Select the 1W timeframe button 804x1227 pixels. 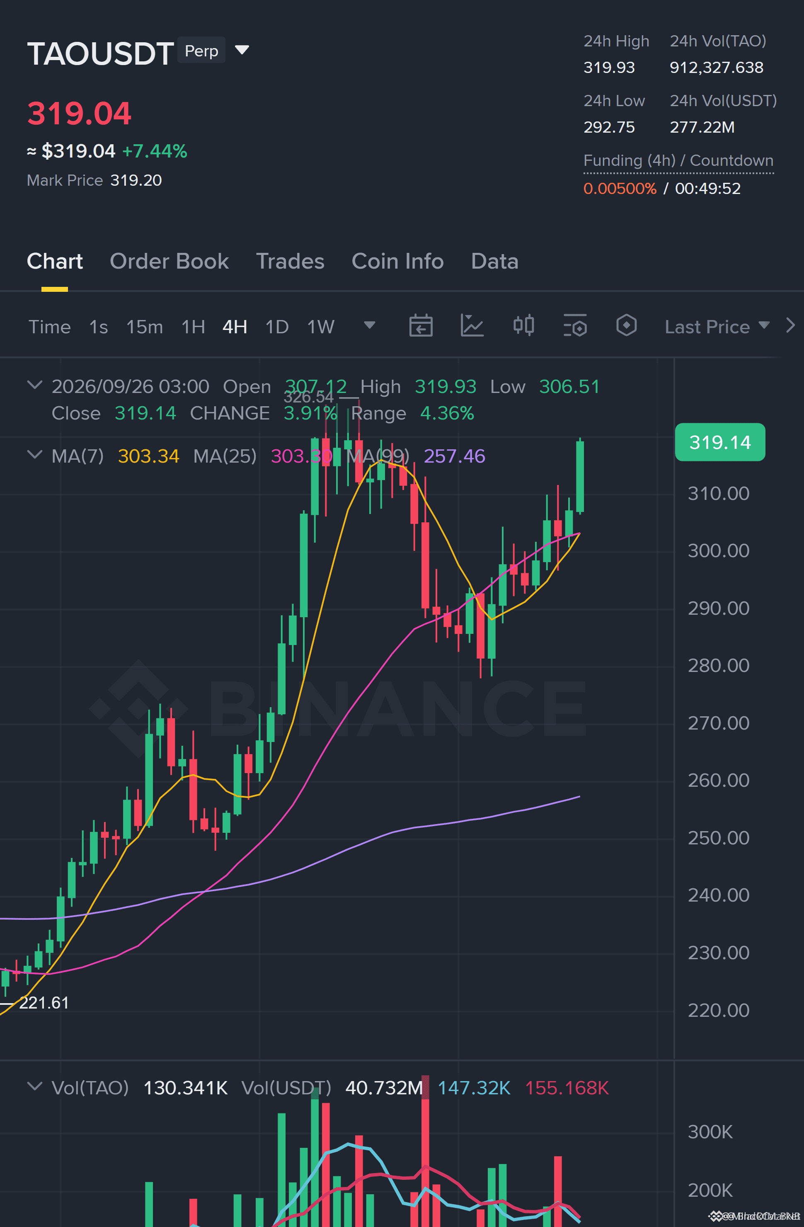click(321, 327)
